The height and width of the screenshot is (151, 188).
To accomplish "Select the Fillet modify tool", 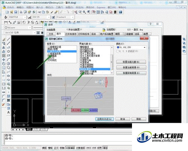I will (x=4, y=100).
